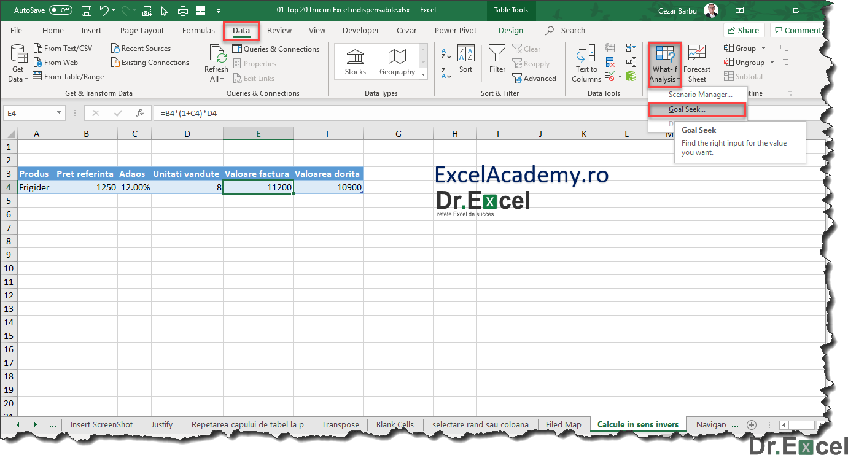This screenshot has height=455, width=848.
Task: Open the Text to Columns tool
Action: pyautogui.click(x=585, y=61)
